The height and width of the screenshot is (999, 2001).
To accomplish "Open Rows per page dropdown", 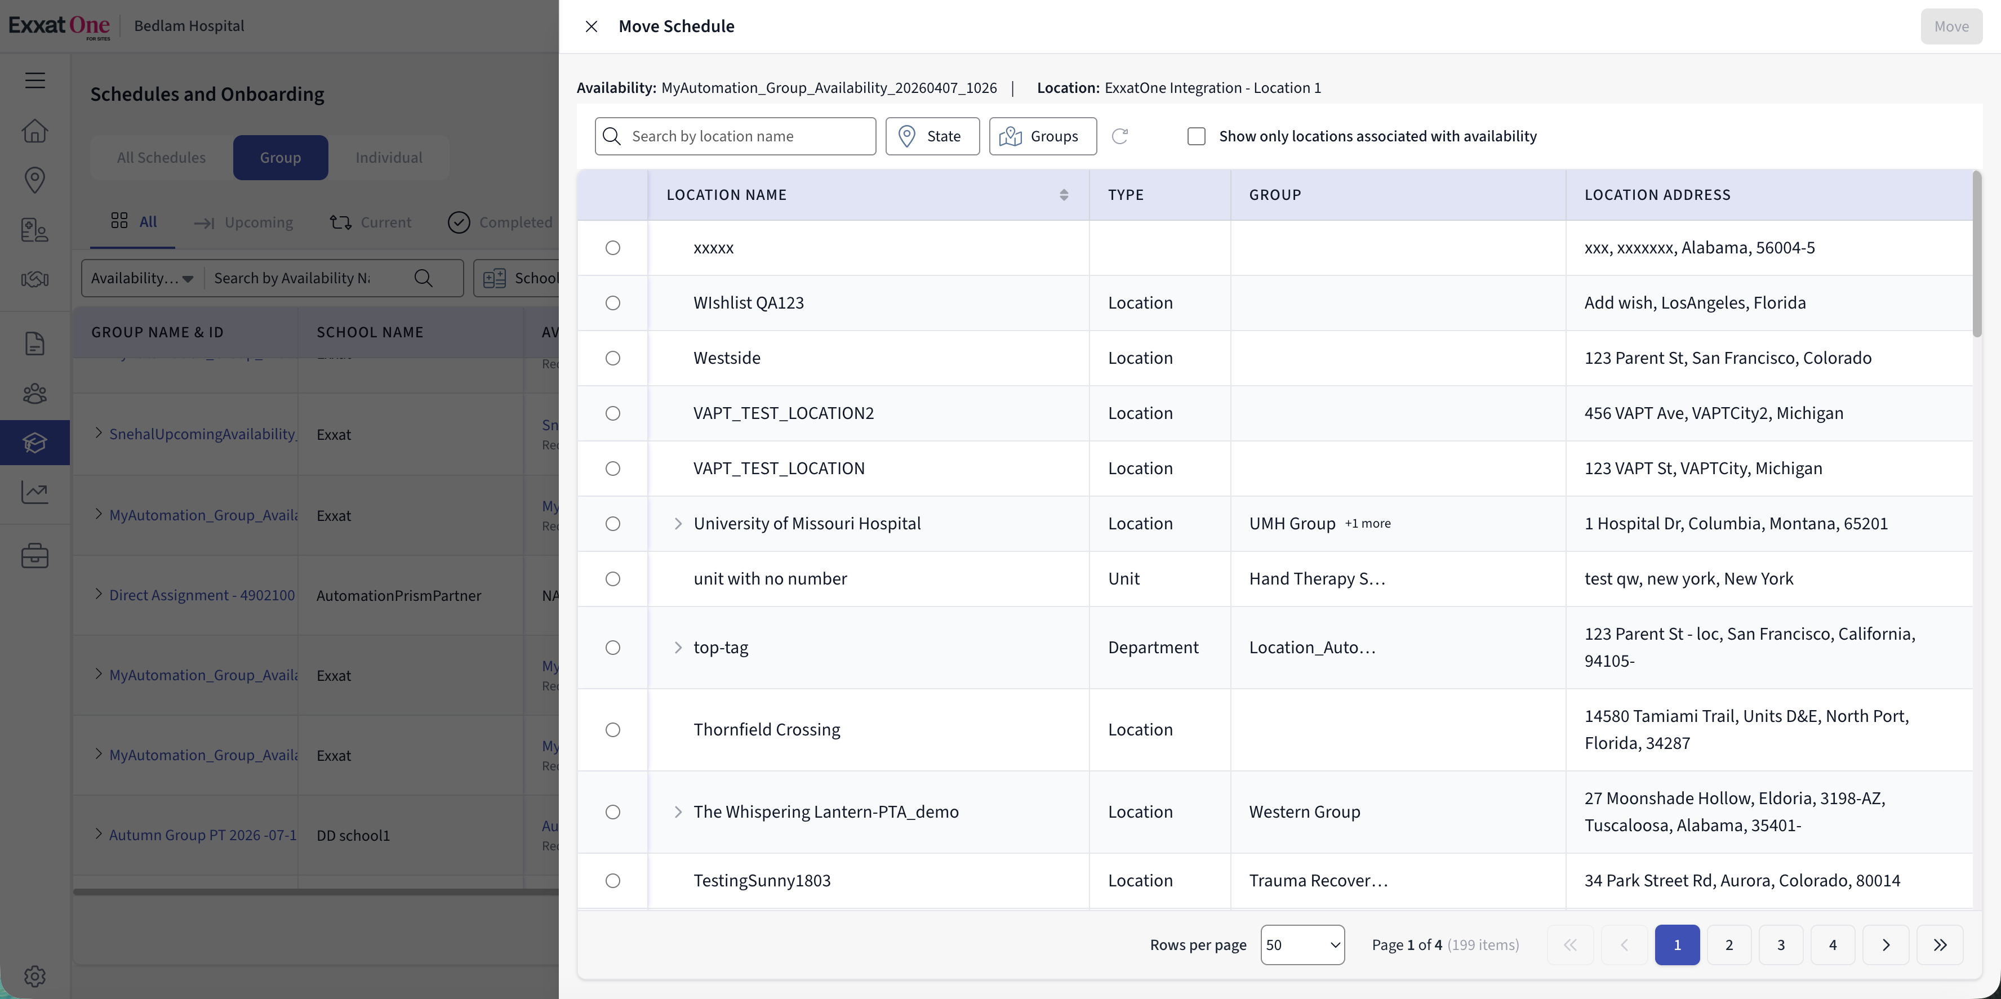I will [1302, 945].
